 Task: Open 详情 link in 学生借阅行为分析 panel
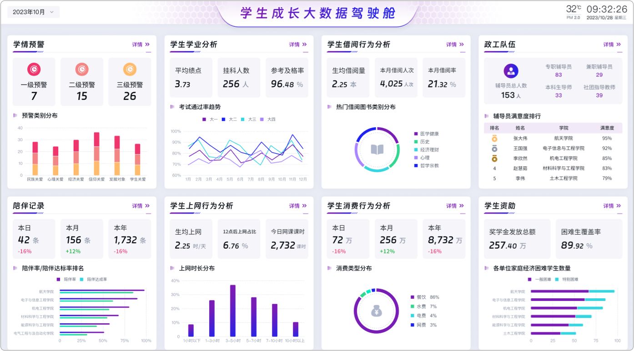tap(455, 45)
